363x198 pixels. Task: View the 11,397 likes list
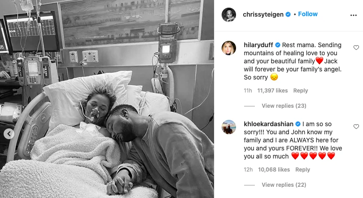[x=272, y=91]
